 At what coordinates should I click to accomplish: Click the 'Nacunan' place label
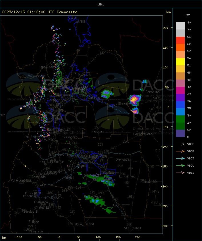(97, 131)
